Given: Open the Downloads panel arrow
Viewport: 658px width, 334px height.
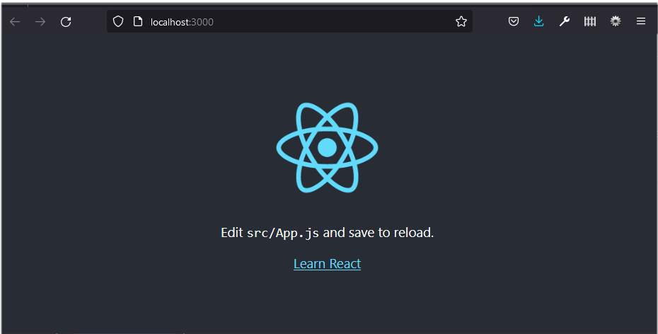Looking at the screenshot, I should point(539,21).
